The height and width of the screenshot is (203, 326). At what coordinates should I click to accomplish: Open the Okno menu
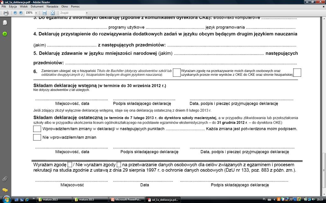65,6
